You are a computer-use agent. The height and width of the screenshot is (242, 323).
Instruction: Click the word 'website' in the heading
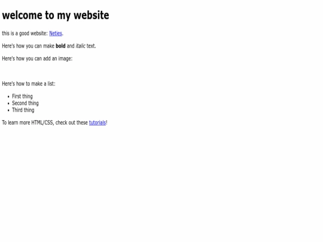click(x=92, y=15)
